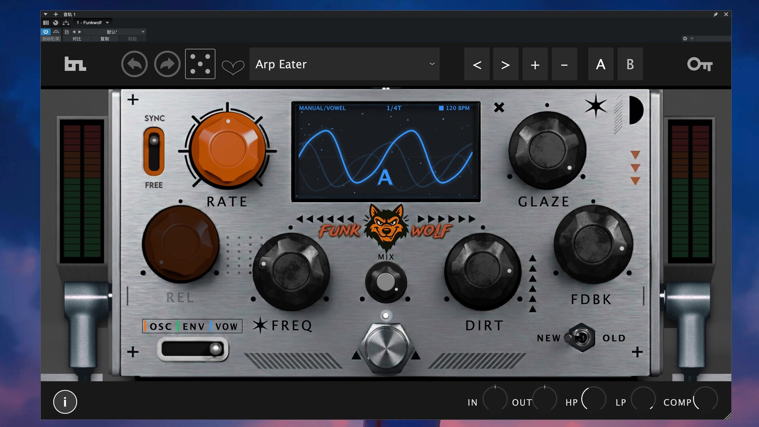Click the OSC/ENV/VOW mode slider
The image size is (759, 427).
coord(193,349)
